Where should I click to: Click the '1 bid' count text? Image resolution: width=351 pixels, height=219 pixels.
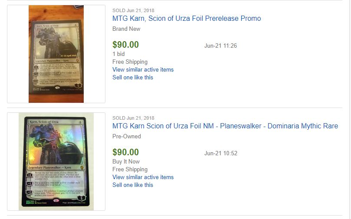click(118, 54)
